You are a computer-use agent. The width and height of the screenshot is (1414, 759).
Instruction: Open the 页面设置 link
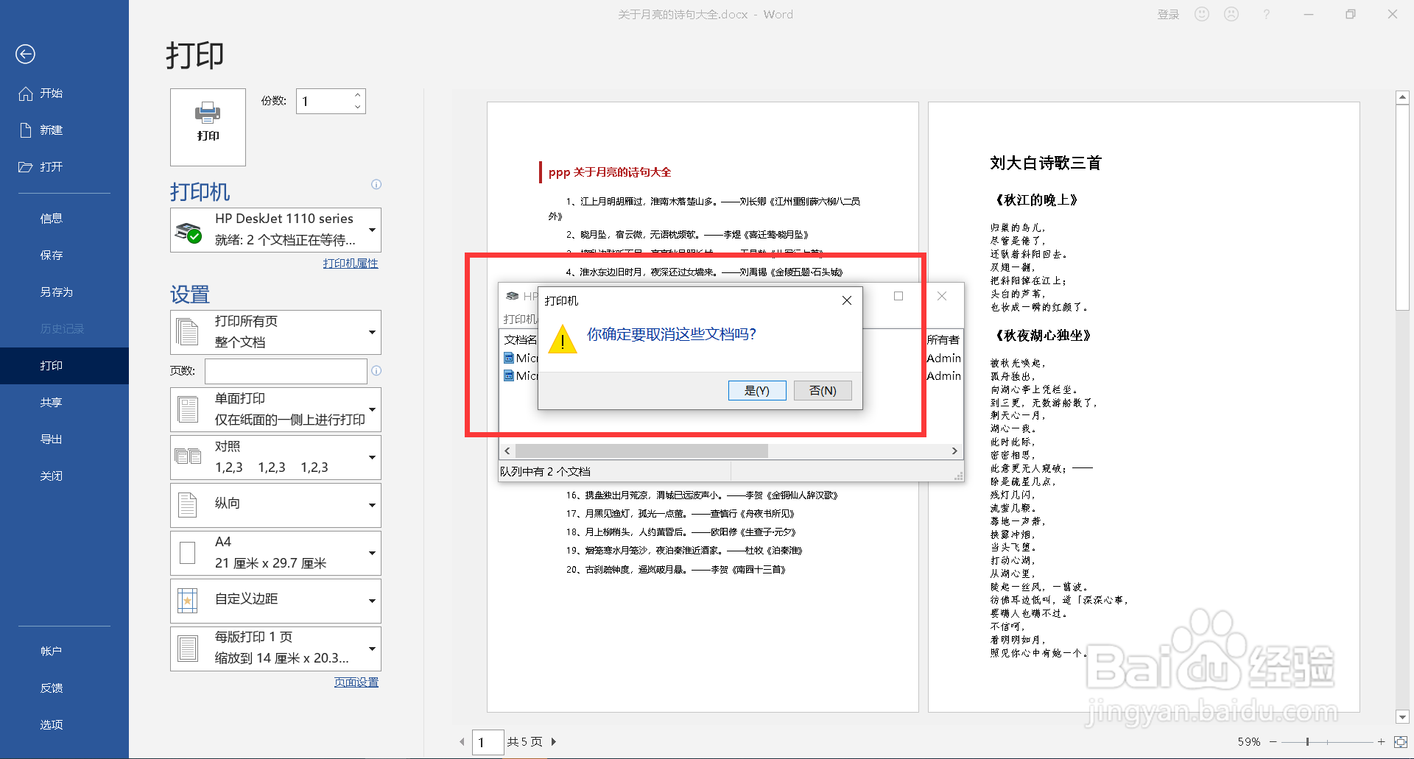pos(356,682)
